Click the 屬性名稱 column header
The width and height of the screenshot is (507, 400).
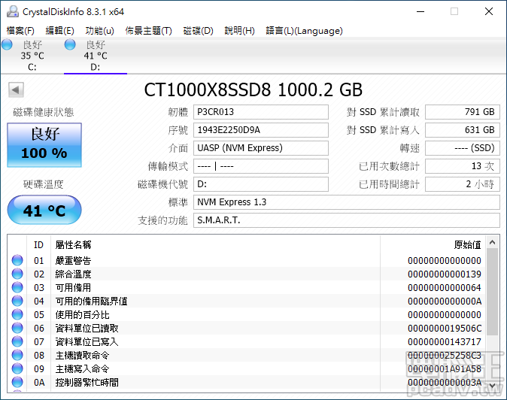click(74, 245)
